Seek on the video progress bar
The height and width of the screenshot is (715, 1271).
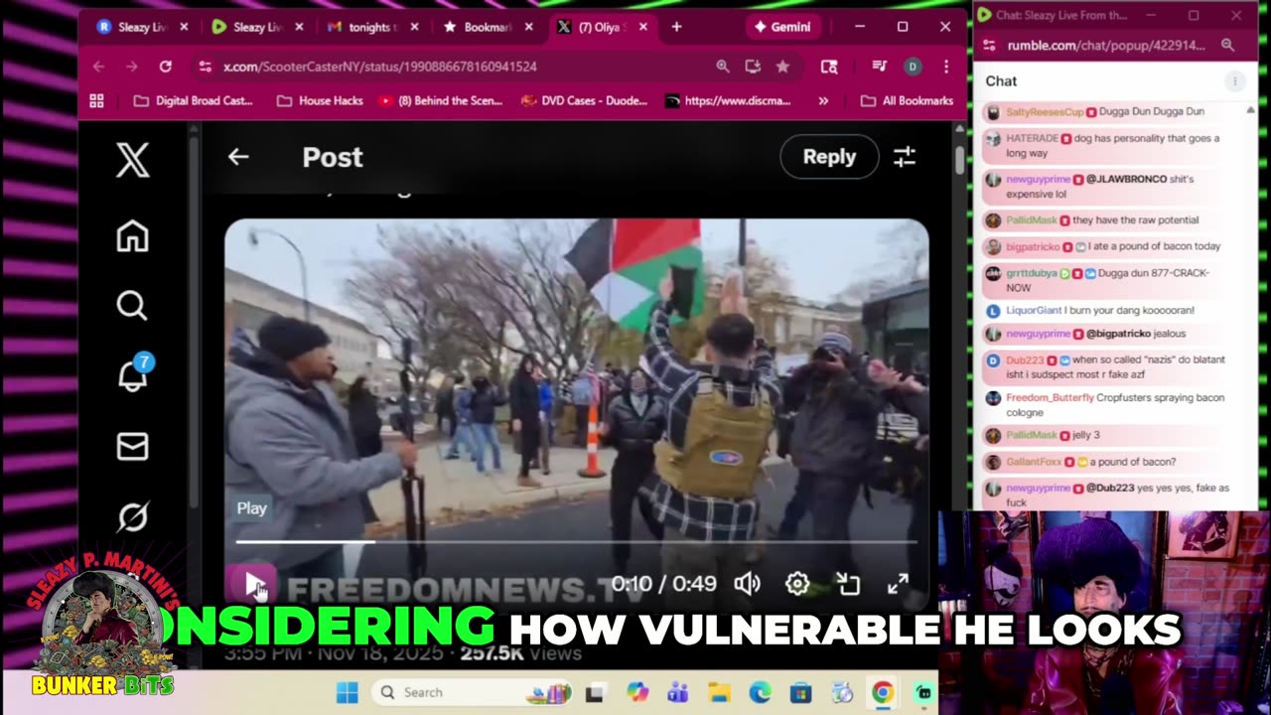(576, 542)
